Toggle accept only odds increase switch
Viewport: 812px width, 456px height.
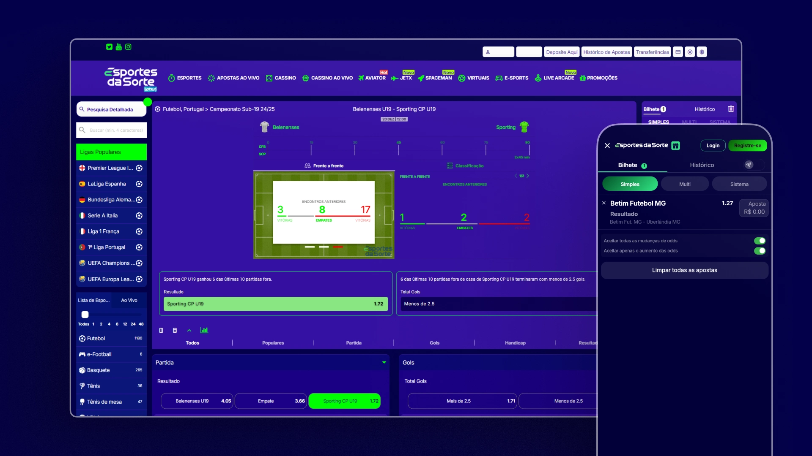click(x=760, y=251)
